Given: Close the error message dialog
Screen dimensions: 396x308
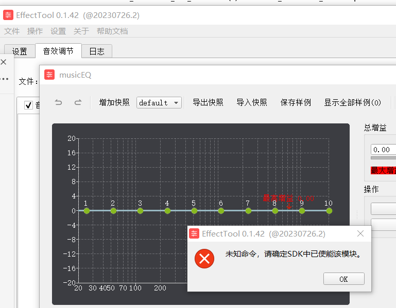Looking at the screenshot, I should point(360,233).
